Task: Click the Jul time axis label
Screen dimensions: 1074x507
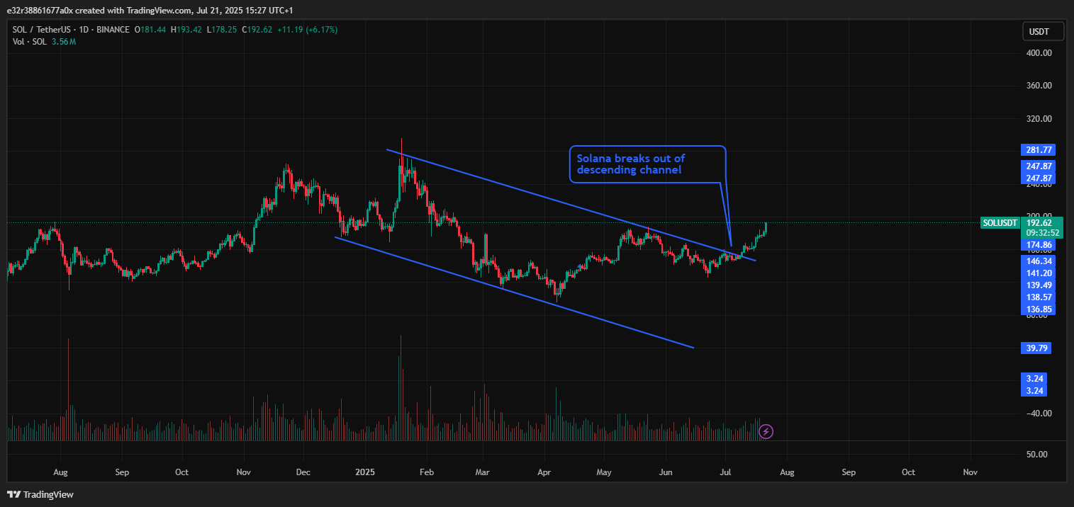Action: coord(725,472)
